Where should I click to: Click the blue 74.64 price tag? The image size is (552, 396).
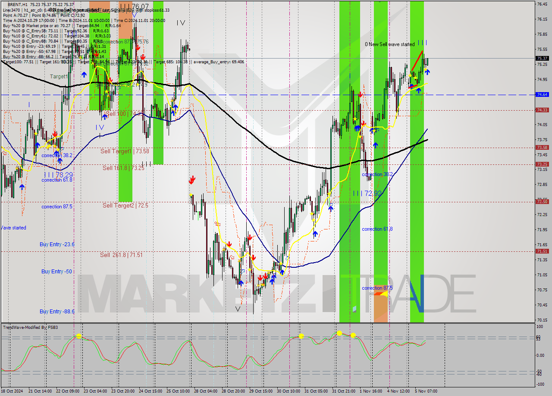tap(542, 94)
